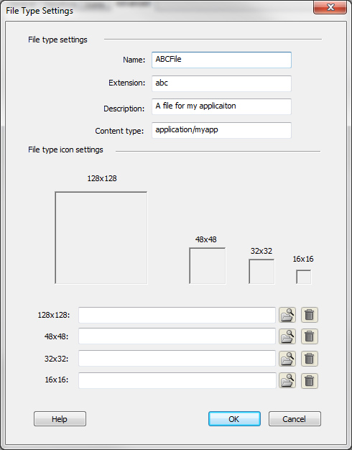Delete the 16x16 icon entry
Image resolution: width=352 pixels, height=450 pixels.
tap(309, 380)
